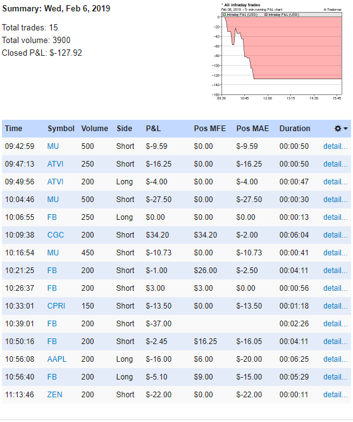Click the Total volume 3900 summary text

(36, 41)
